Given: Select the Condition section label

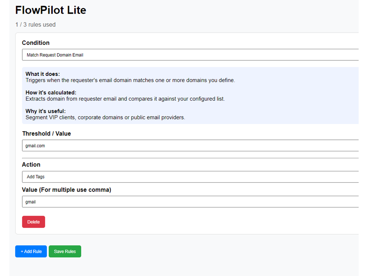Looking at the screenshot, I should pyautogui.click(x=36, y=42).
